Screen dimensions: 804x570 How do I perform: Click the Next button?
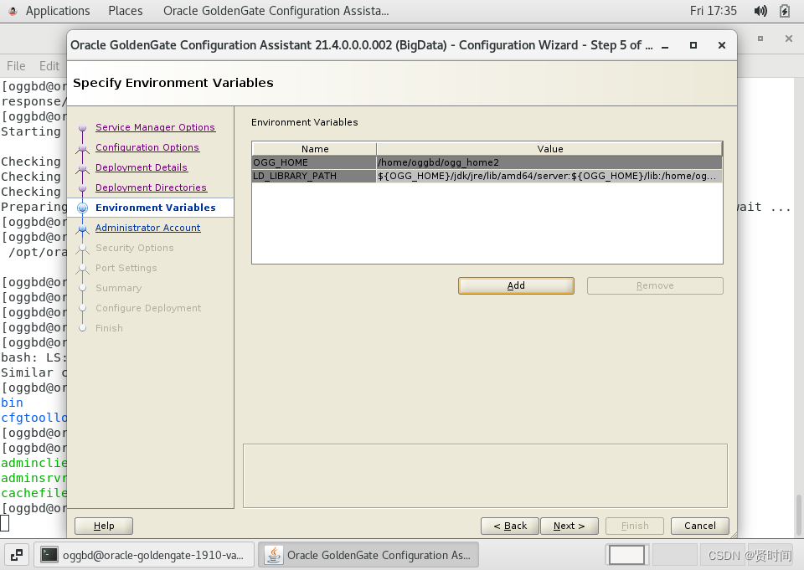click(x=569, y=526)
